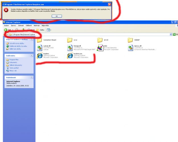Open the Zobrazit menu
The width and height of the screenshot is (178, 142).
pyautogui.click(x=21, y=26)
